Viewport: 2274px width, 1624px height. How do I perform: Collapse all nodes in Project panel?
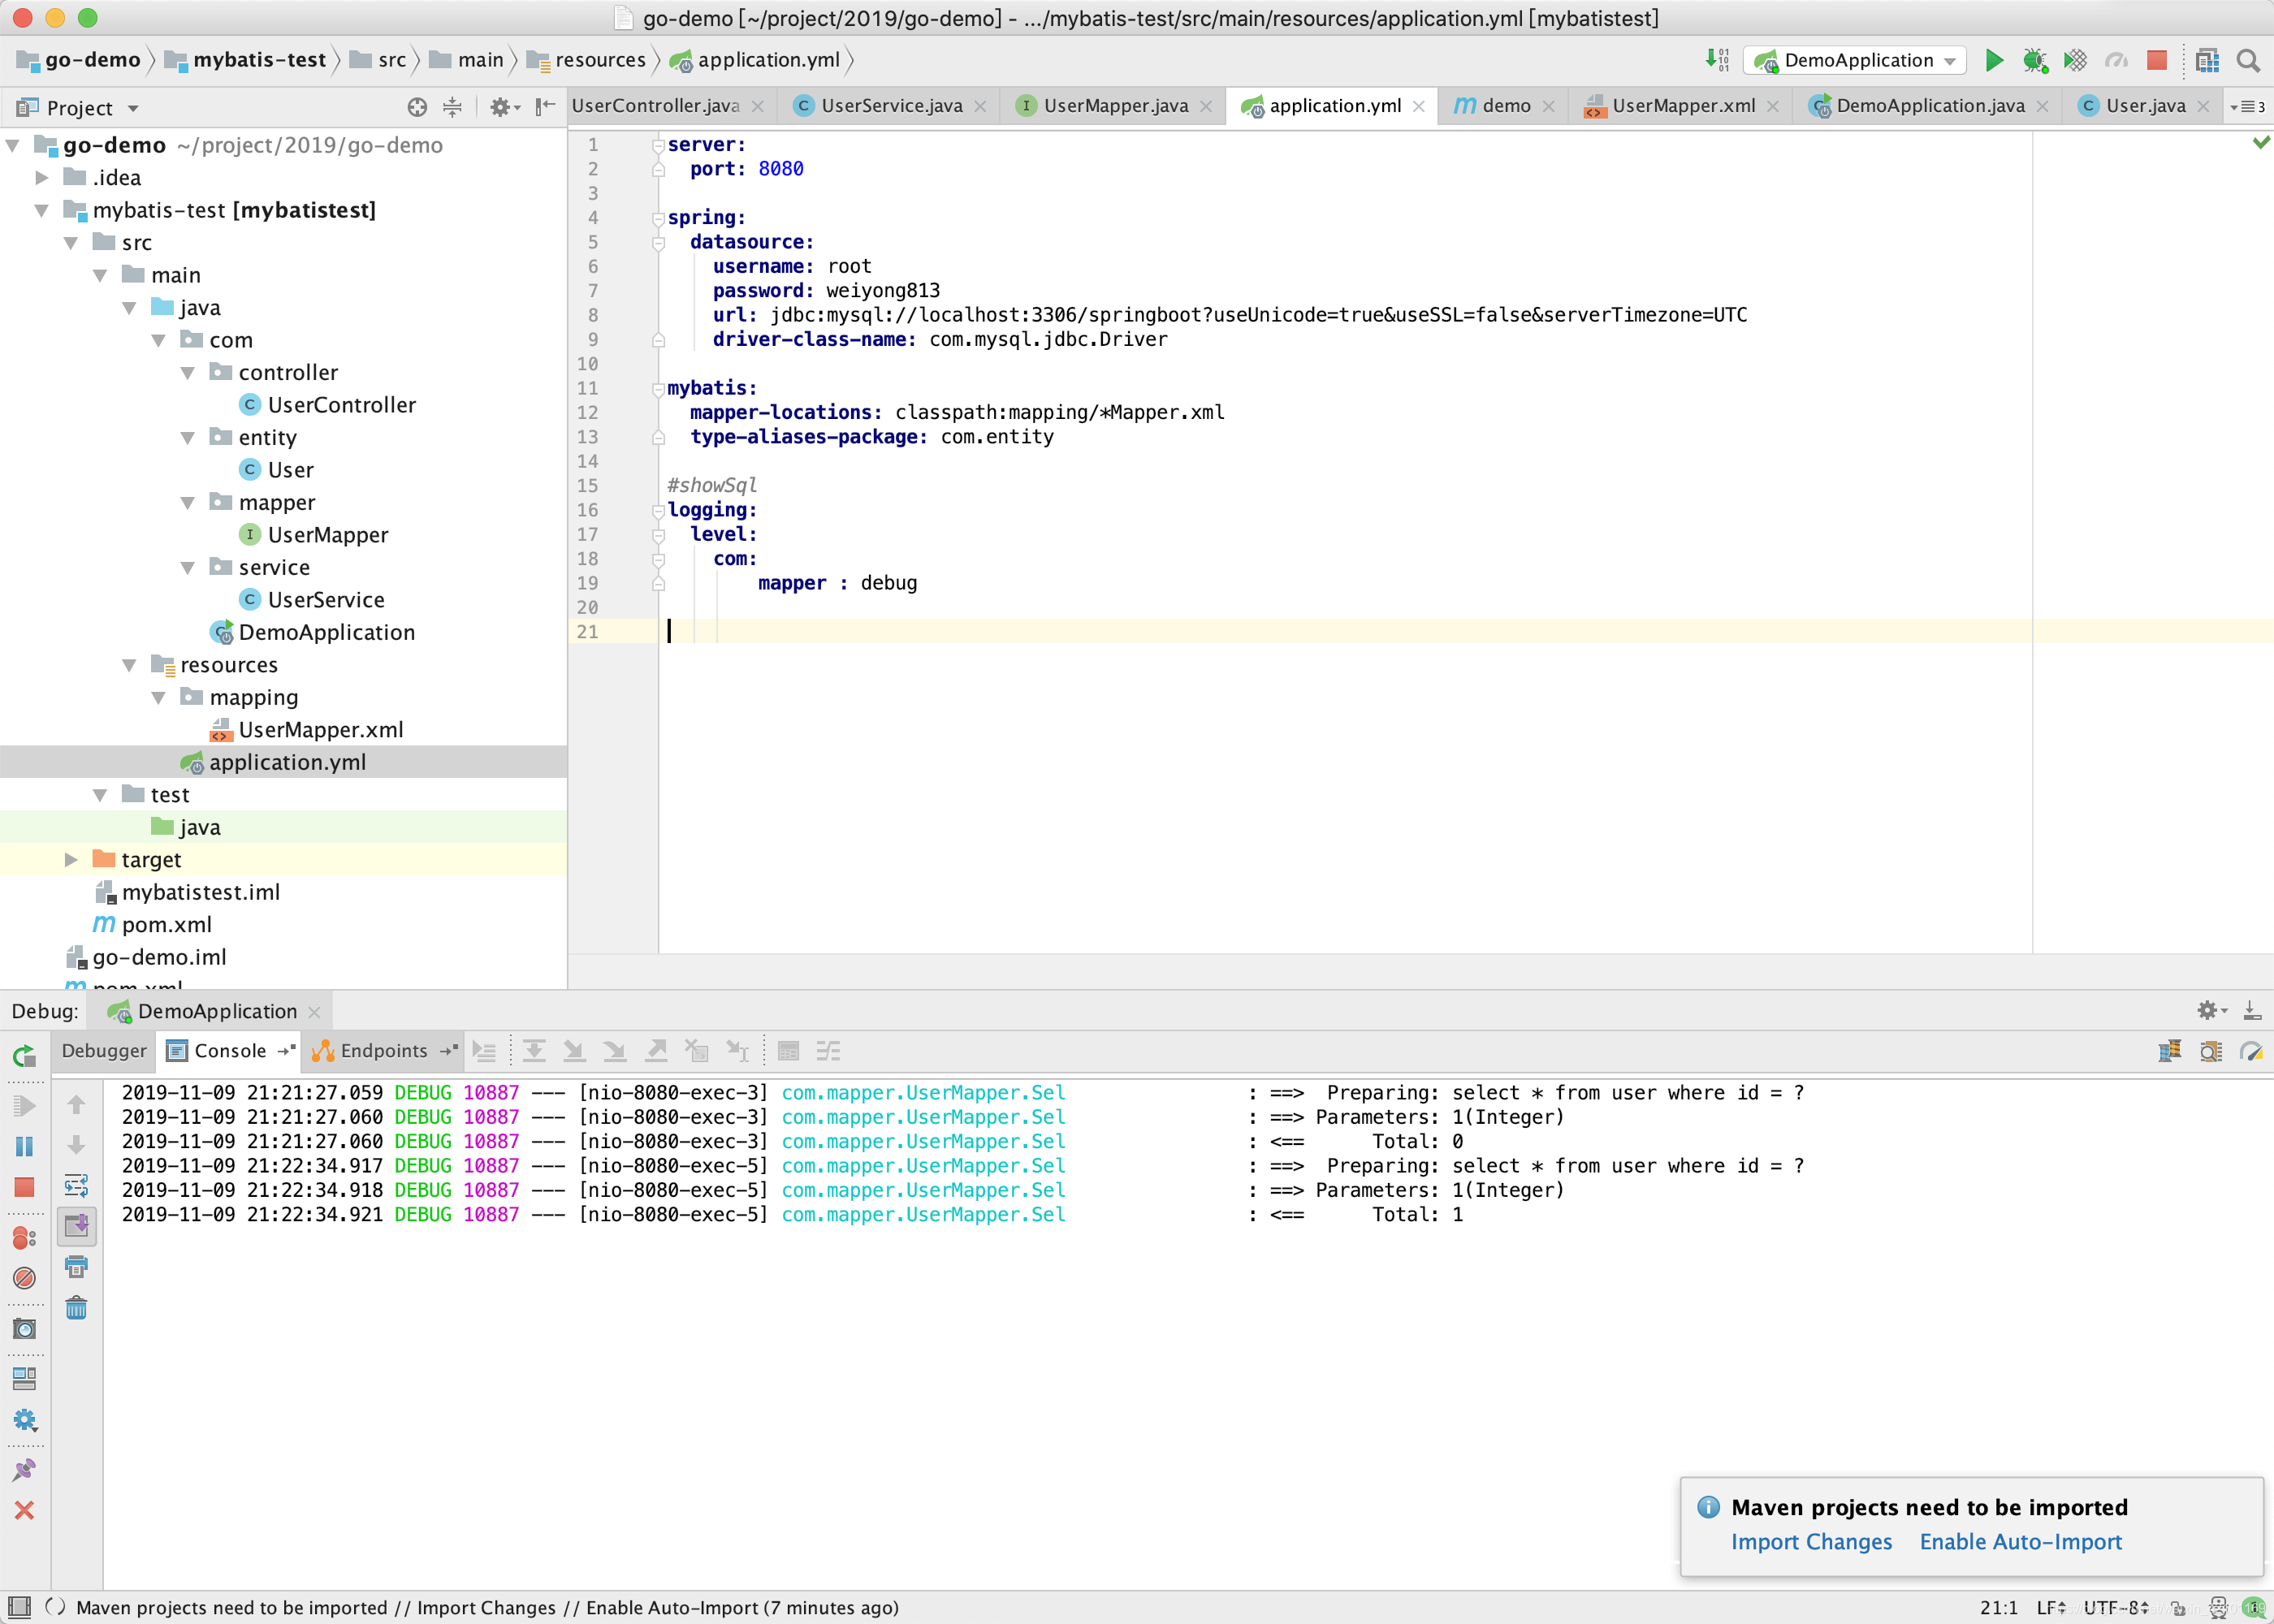pyautogui.click(x=452, y=107)
